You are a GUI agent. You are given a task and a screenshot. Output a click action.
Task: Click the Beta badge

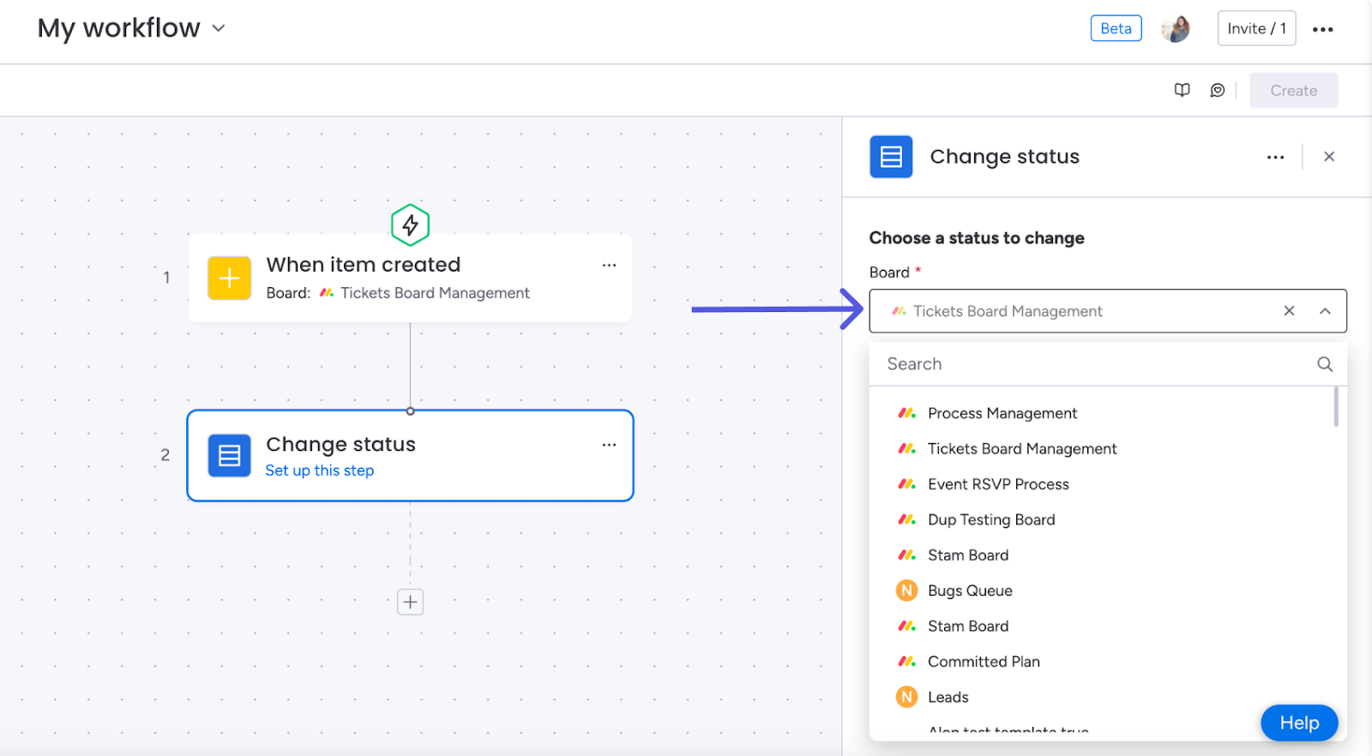point(1116,28)
